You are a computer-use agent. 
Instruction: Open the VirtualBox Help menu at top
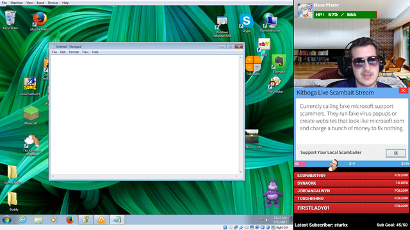pyautogui.click(x=65, y=3)
